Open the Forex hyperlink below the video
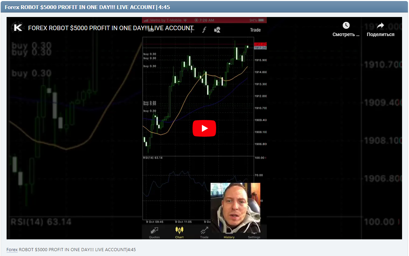 pyautogui.click(x=12, y=249)
